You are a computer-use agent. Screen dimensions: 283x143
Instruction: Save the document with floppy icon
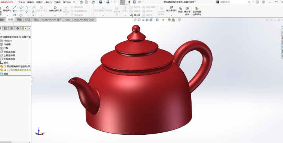101,2
